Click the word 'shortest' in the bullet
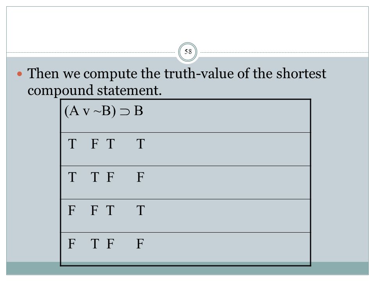This screenshot has width=375, height=281. click(x=301, y=73)
